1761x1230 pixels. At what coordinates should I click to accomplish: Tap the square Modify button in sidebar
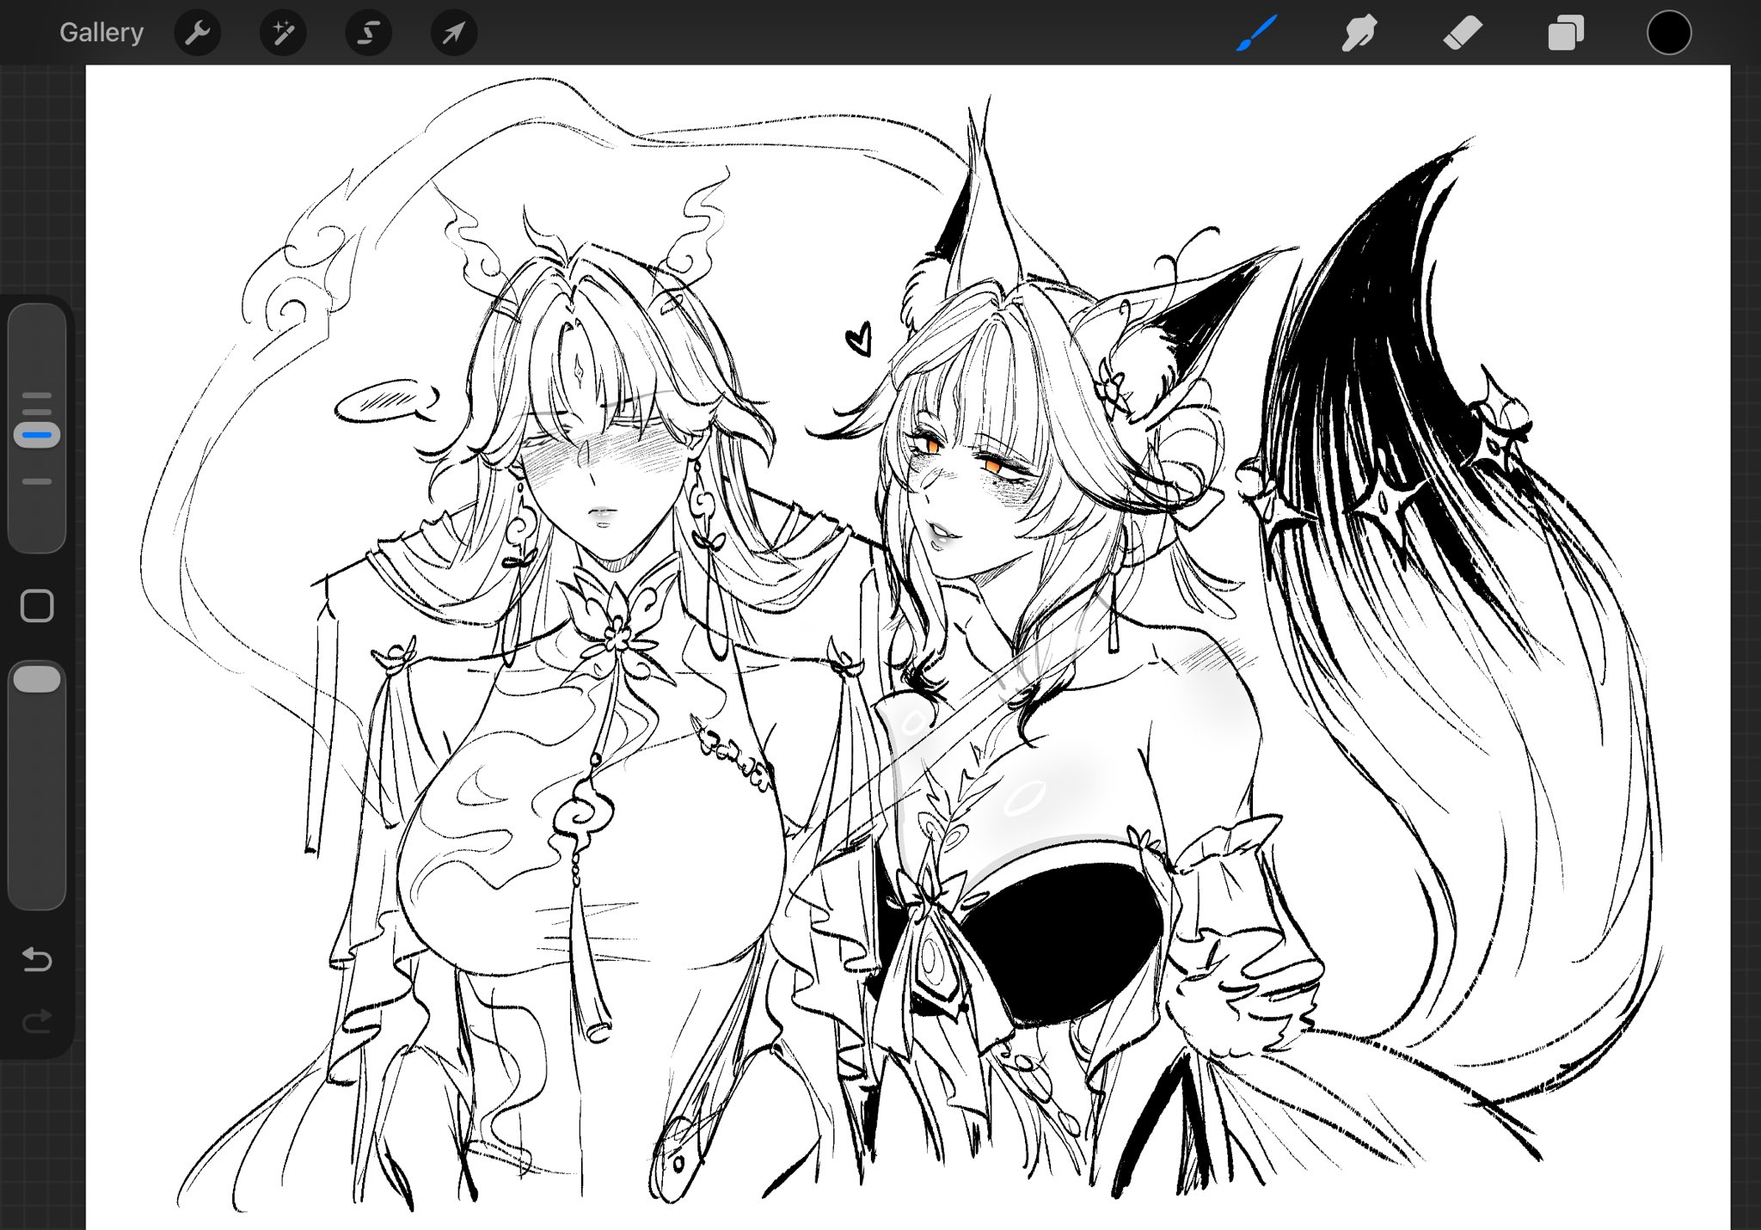tap(37, 606)
